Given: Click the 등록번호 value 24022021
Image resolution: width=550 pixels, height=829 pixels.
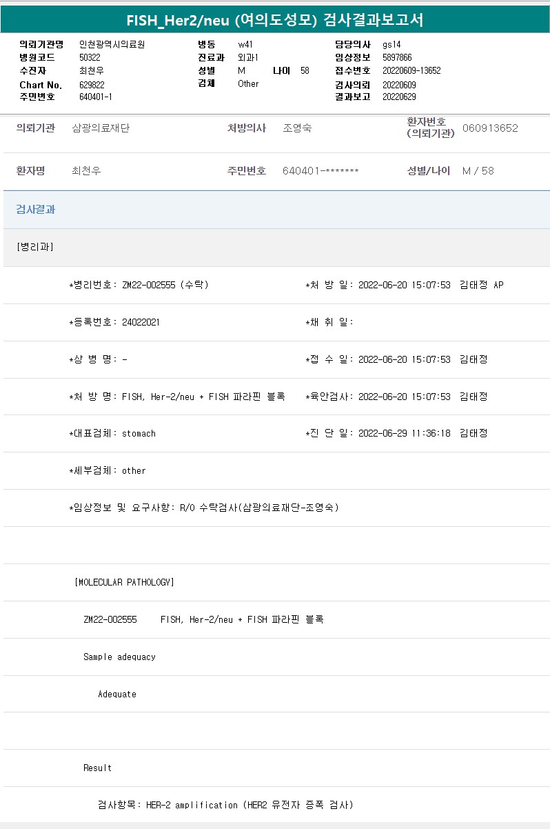Looking at the screenshot, I should click(141, 322).
